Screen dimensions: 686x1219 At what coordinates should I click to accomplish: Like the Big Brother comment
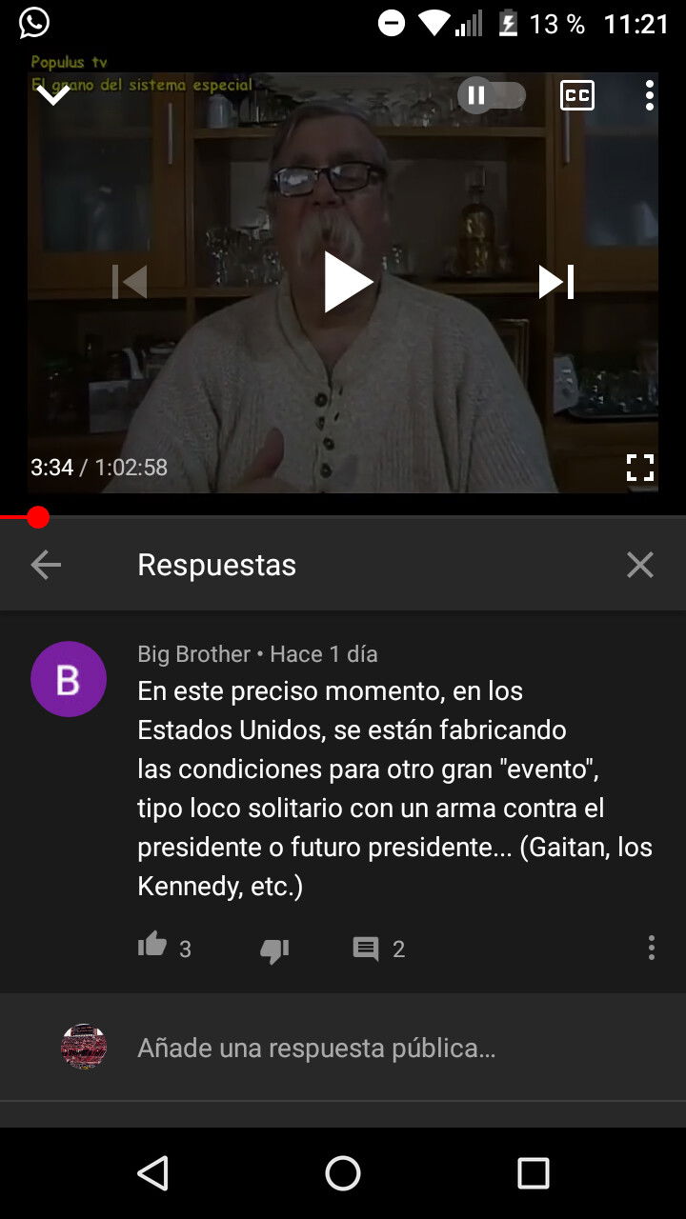(x=152, y=946)
